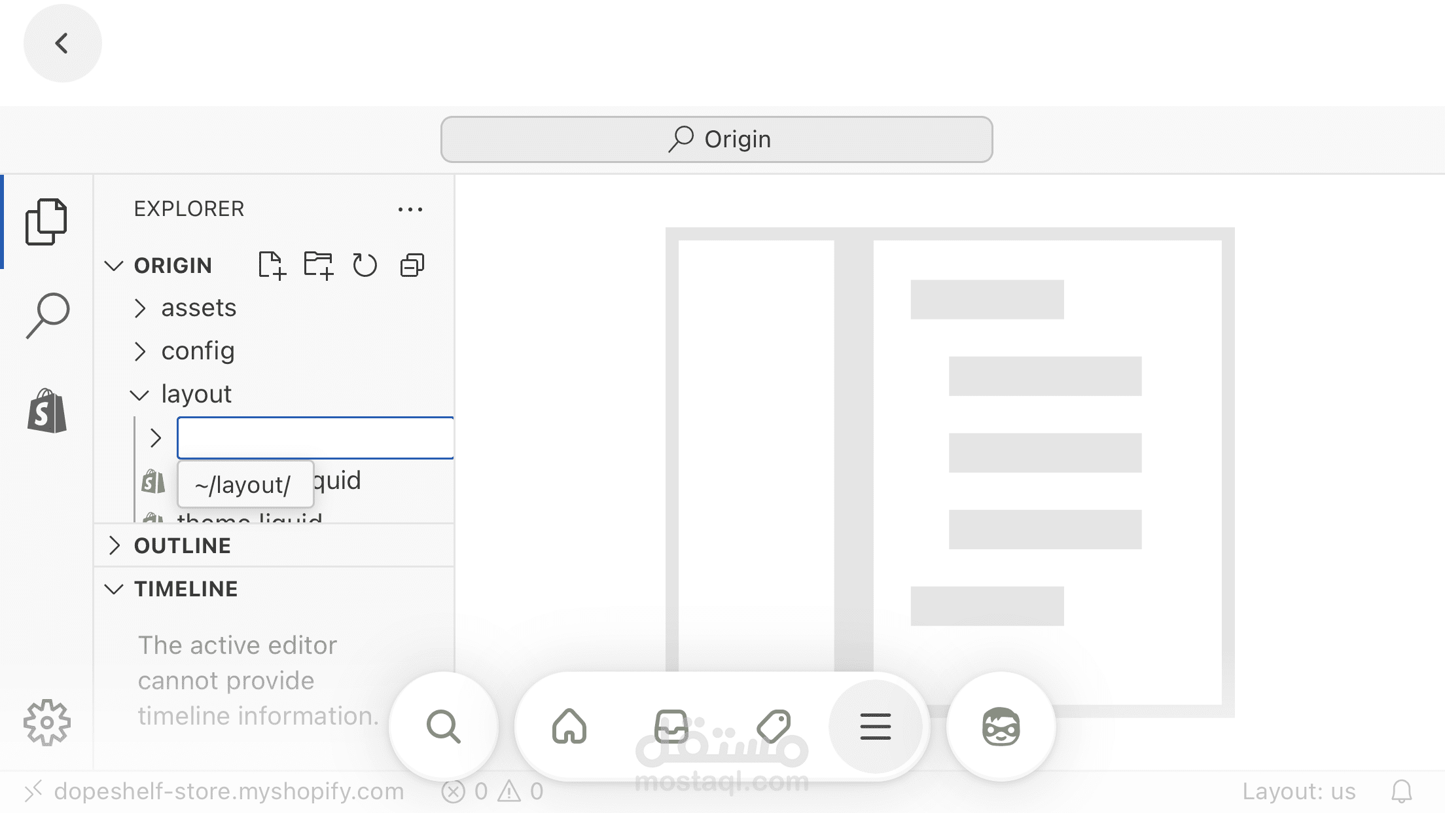
Task: Collapse the layout folder
Action: [196, 394]
